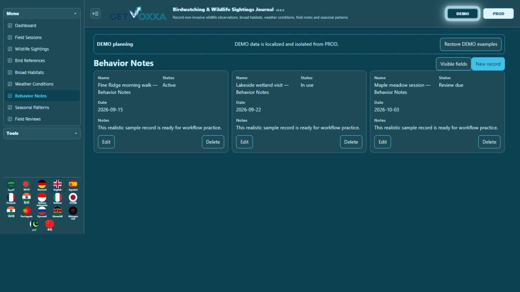Delete the Maple meadow session record
The image size is (520, 292).
(x=489, y=142)
